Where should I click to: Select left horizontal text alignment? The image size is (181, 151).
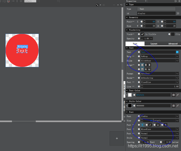142,65
